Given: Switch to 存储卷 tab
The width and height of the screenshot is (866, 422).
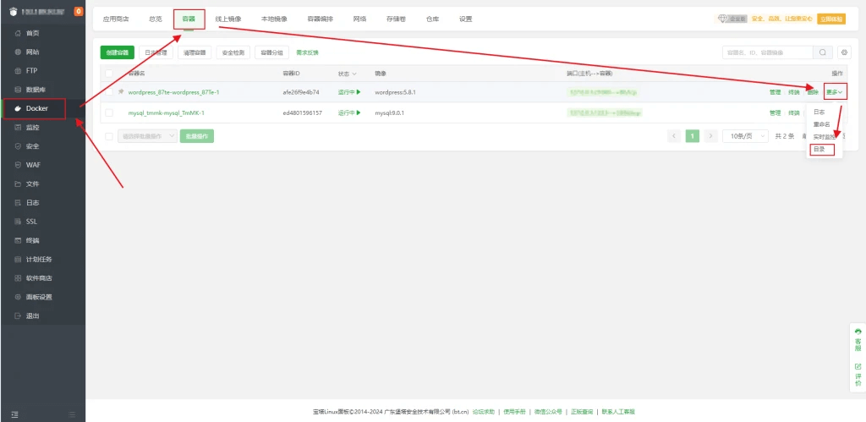Looking at the screenshot, I should tap(396, 19).
